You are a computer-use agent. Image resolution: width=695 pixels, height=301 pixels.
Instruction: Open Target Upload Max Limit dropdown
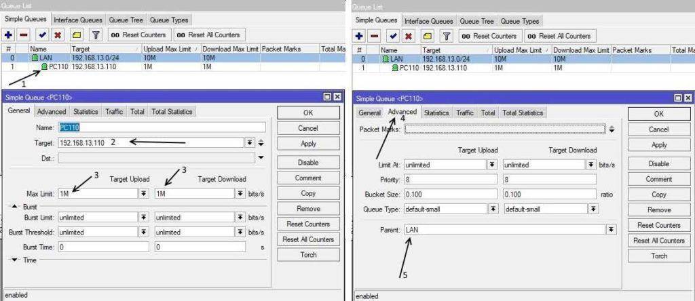coord(143,193)
